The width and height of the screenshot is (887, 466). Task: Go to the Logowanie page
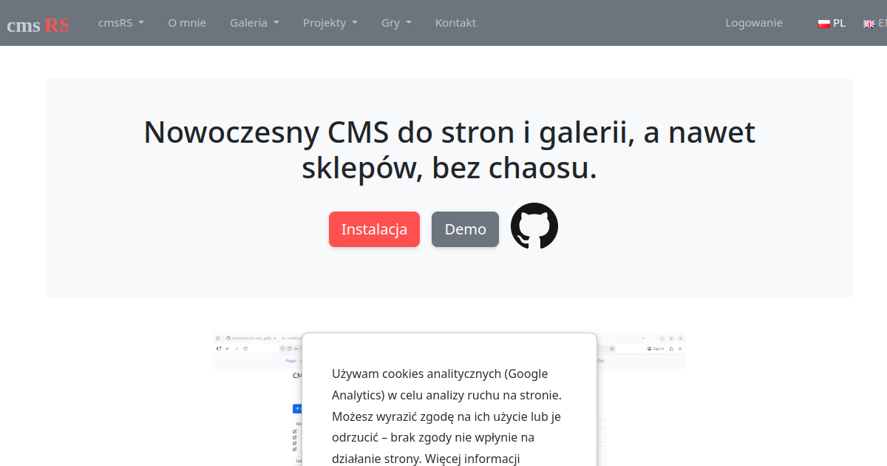click(754, 23)
